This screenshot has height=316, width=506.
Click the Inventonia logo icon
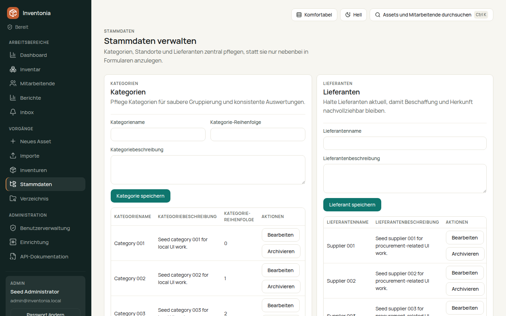[13, 13]
